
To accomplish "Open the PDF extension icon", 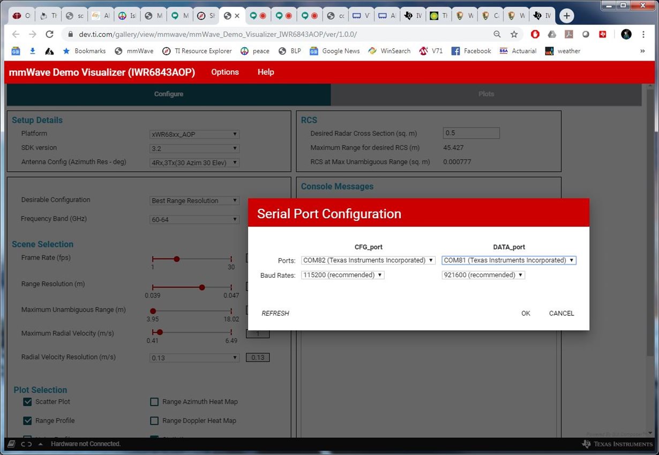I will (x=569, y=34).
